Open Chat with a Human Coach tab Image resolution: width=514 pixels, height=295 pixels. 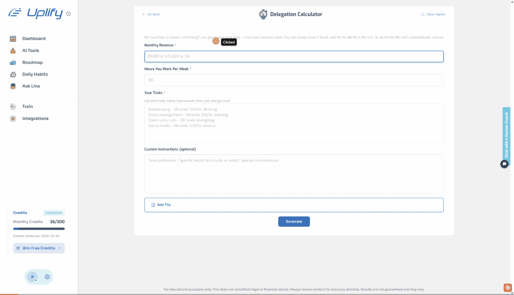[506, 134]
